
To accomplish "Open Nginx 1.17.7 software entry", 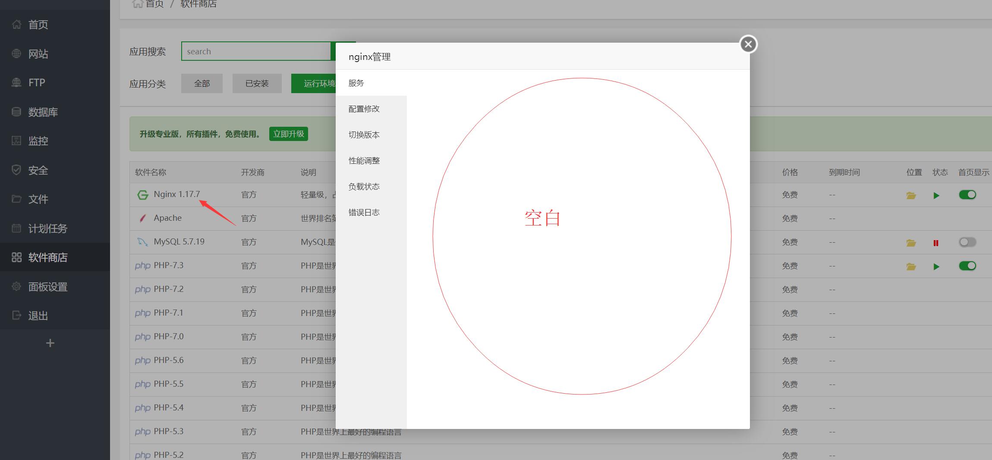I will (x=177, y=194).
